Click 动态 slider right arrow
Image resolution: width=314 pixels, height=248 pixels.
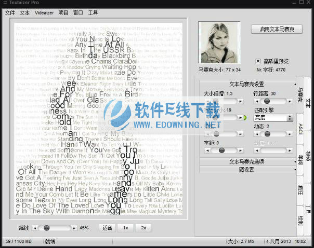(290, 134)
